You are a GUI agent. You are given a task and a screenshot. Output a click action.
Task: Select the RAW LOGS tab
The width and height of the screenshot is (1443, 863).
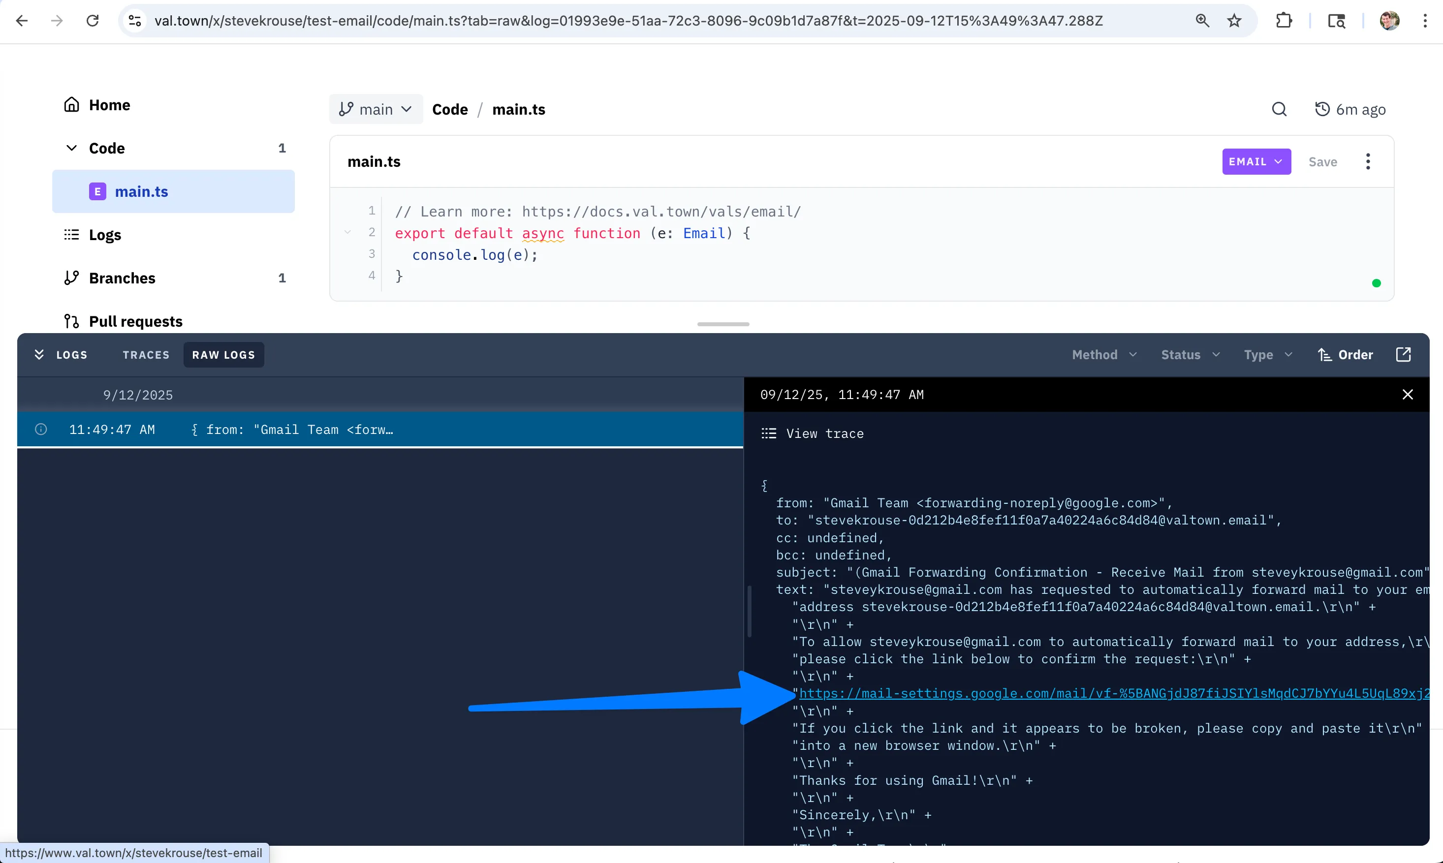[x=223, y=355]
